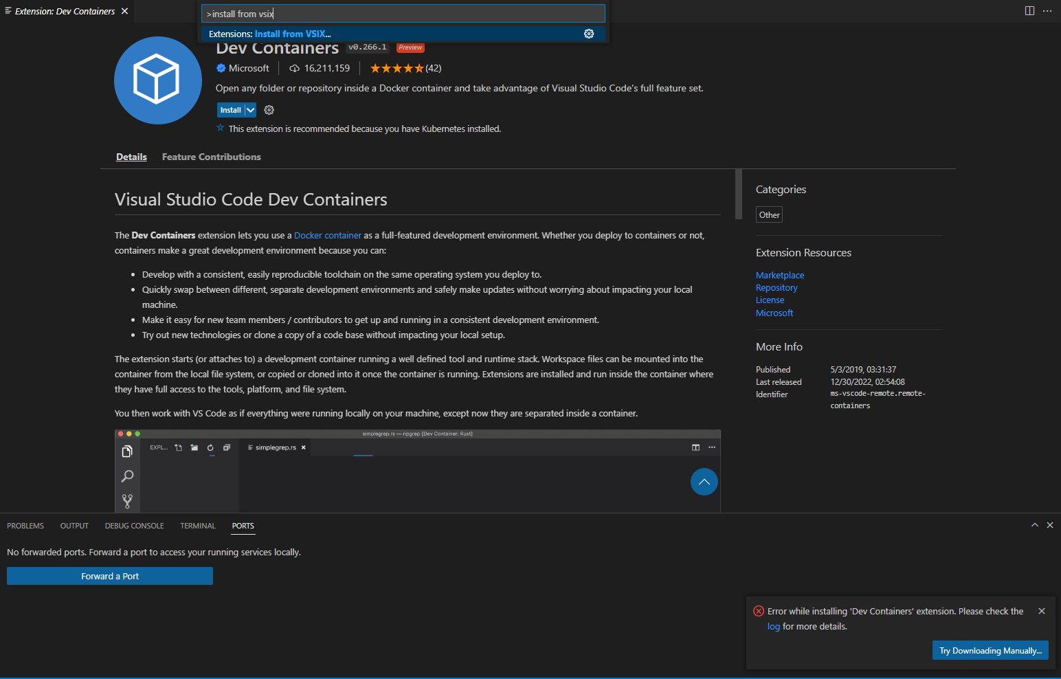Image resolution: width=1061 pixels, height=679 pixels.
Task: Click Last released date 12/30/2022
Action: click(x=867, y=381)
